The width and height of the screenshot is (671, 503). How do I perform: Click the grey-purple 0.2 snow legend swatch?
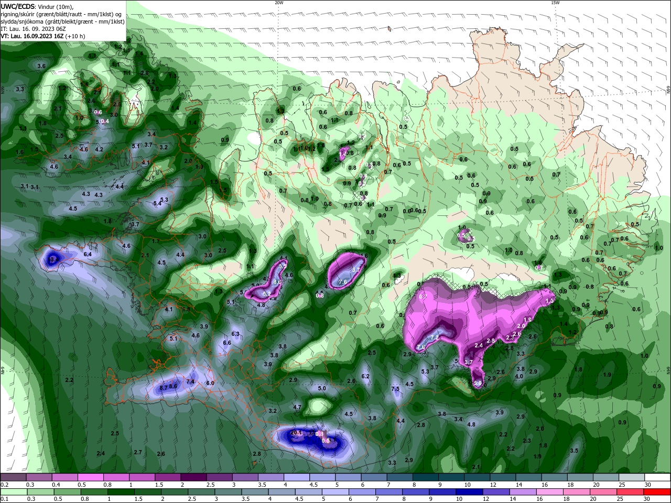point(13,477)
